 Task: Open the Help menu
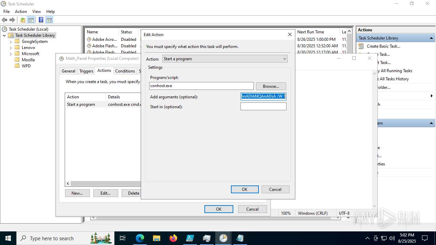pyautogui.click(x=50, y=12)
